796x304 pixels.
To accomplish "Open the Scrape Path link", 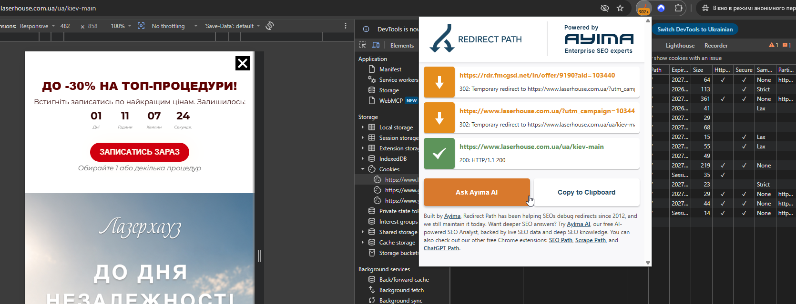I will 590,240.
